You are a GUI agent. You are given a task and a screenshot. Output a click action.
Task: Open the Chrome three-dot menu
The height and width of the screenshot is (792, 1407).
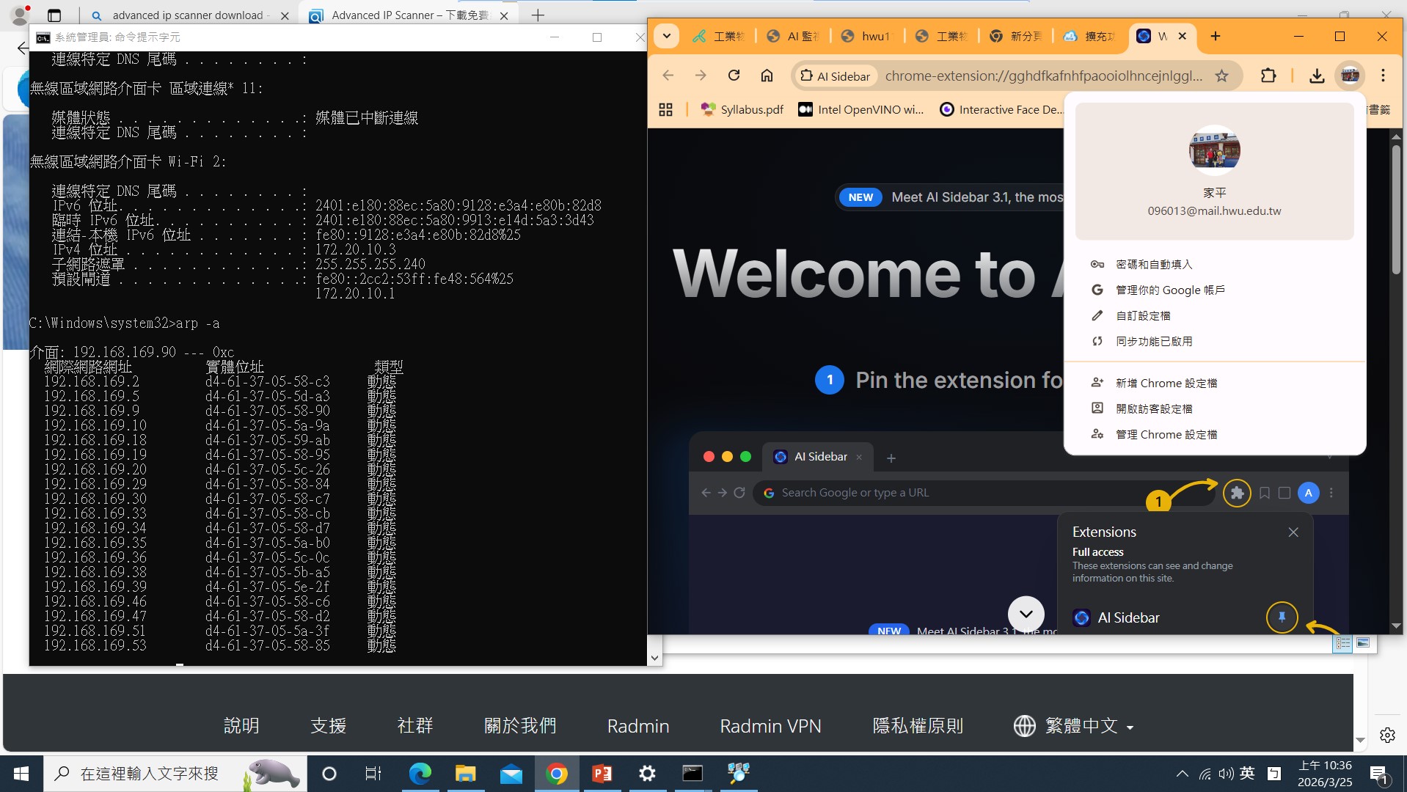pos(1383,76)
